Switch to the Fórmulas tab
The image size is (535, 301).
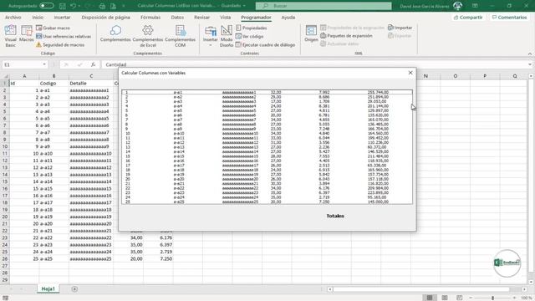click(150, 18)
